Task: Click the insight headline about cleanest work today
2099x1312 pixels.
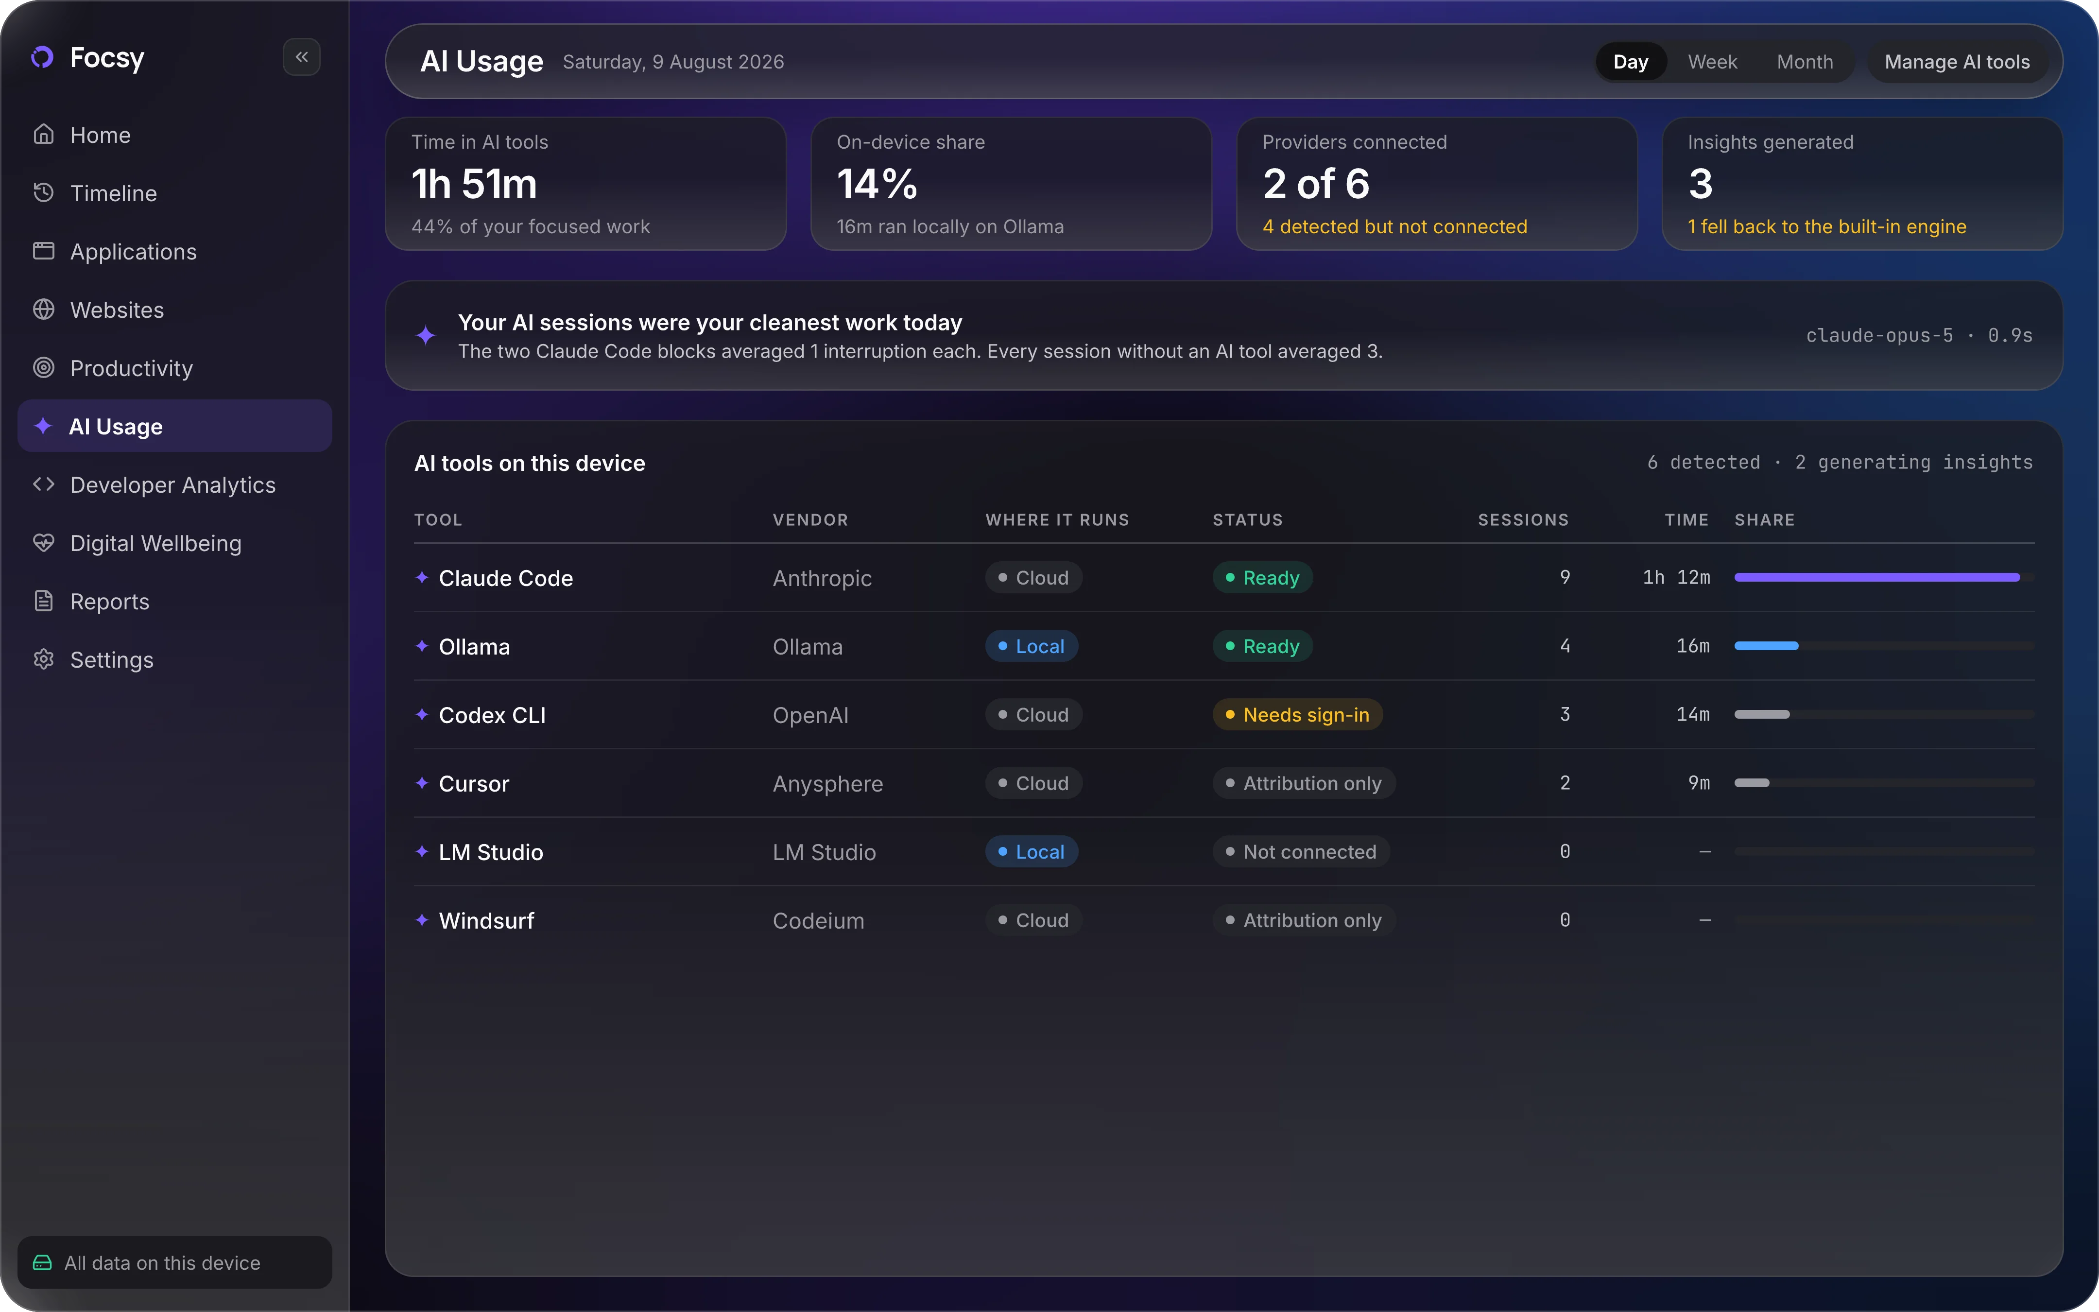Action: (x=709, y=323)
